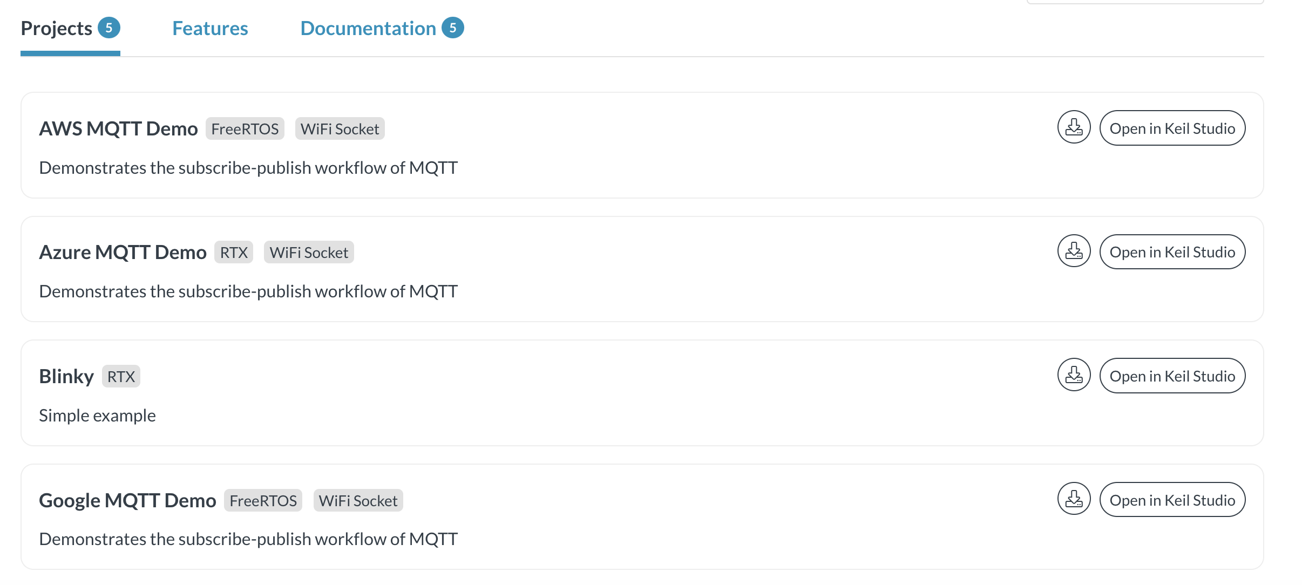Open Blinky in Keil Studio
This screenshot has height=585, width=1302.
1172,375
